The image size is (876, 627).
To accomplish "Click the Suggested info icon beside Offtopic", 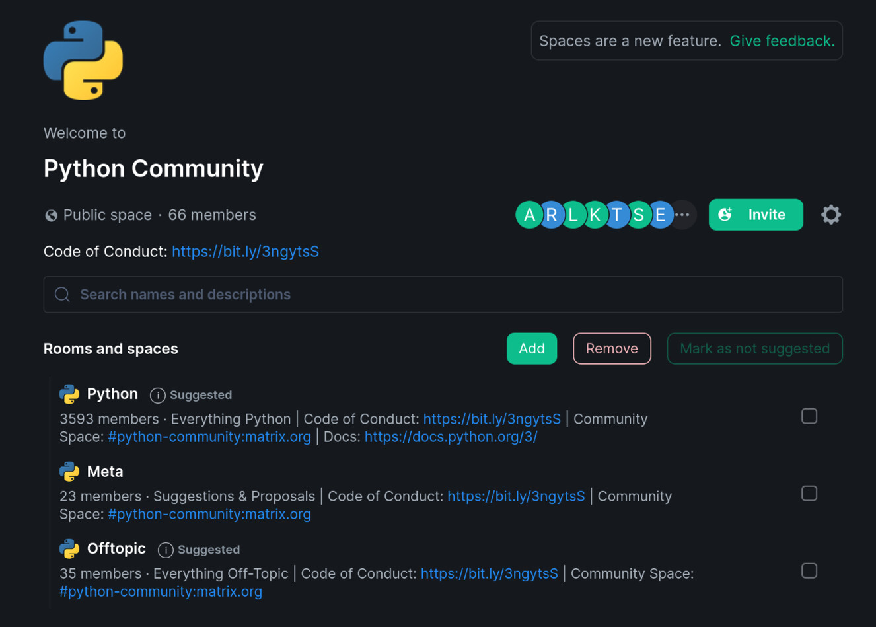I will 165,550.
